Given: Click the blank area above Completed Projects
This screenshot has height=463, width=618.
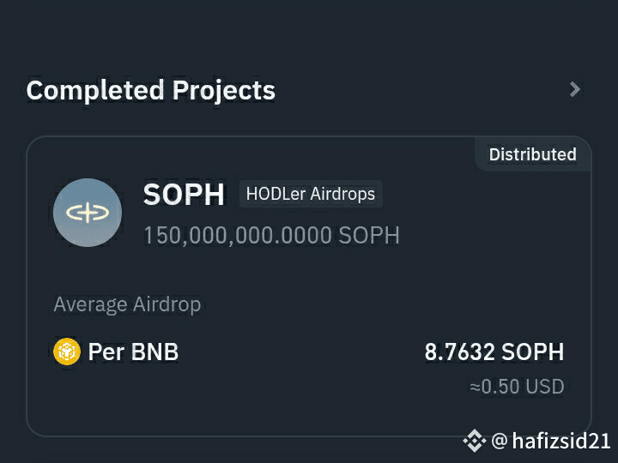Looking at the screenshot, I should coord(309,35).
